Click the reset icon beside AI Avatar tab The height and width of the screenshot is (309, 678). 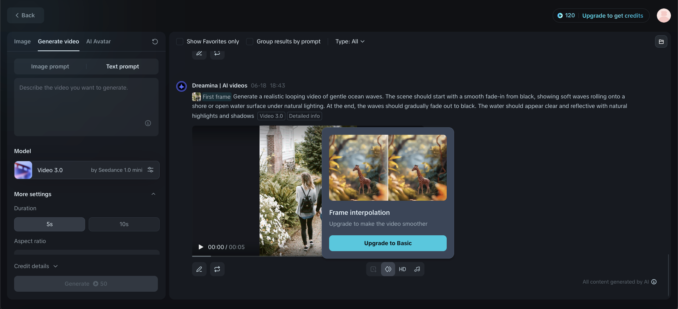click(x=155, y=42)
